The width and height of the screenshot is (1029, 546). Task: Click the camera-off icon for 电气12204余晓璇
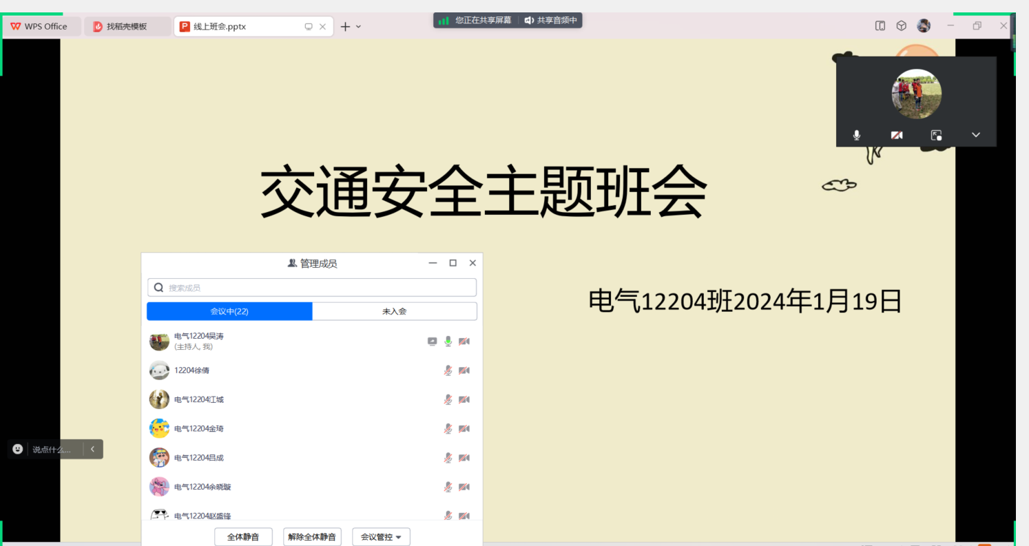(x=464, y=487)
